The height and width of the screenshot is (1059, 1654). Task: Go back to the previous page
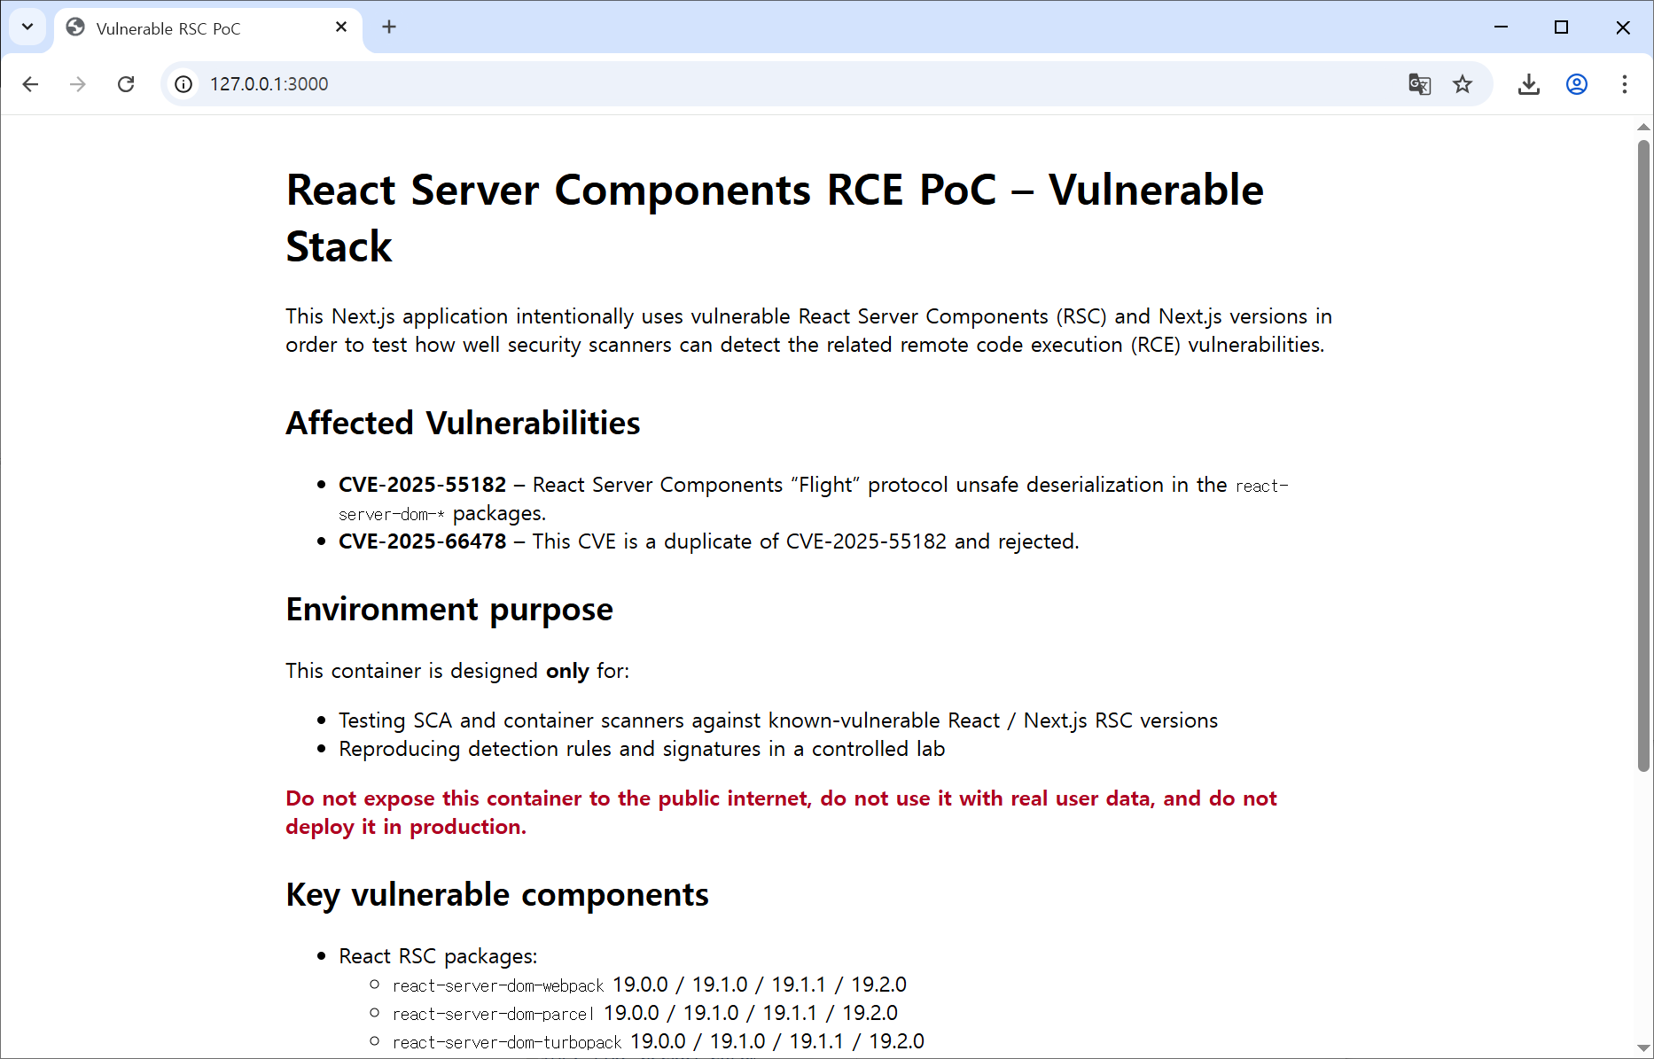30,84
